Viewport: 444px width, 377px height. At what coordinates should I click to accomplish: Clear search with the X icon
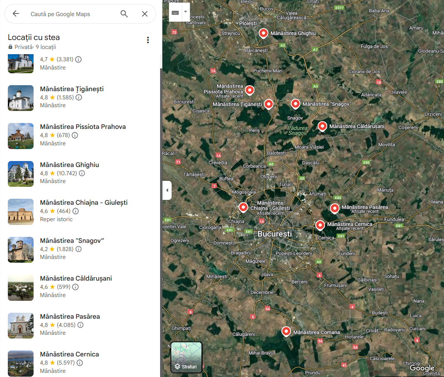(x=145, y=14)
